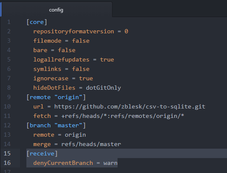Click the GitHub URL on line 10
Screen dimensions: 227x173
click(x=130, y=107)
